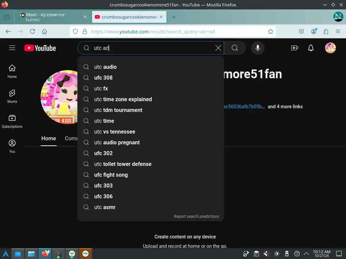346x259 pixels.
Task: Pick the 'utc vs tennessee' suggestion
Action: pos(150,132)
